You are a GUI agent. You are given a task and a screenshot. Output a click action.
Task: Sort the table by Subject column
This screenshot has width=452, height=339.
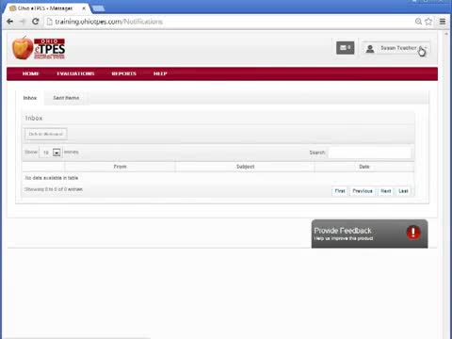[x=245, y=167]
